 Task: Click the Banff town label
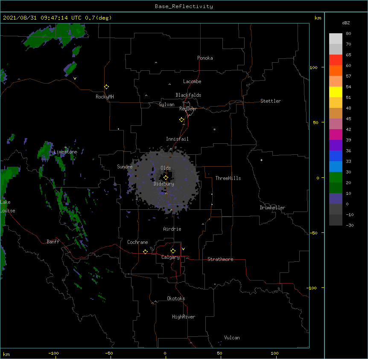tap(53, 242)
